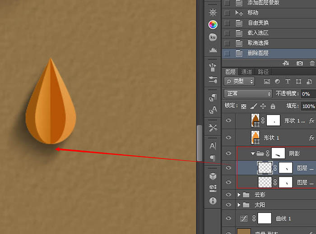Viewport: 316px width, 234px height.
Task: Click the canvas vertical scrollbar handle
Action: pos(199,143)
